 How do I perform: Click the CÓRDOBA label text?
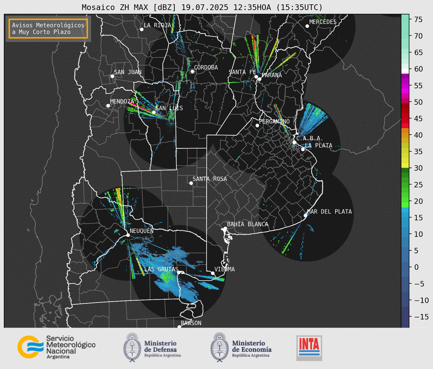[206, 67]
